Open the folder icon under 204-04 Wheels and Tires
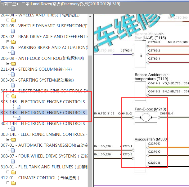 13,20
